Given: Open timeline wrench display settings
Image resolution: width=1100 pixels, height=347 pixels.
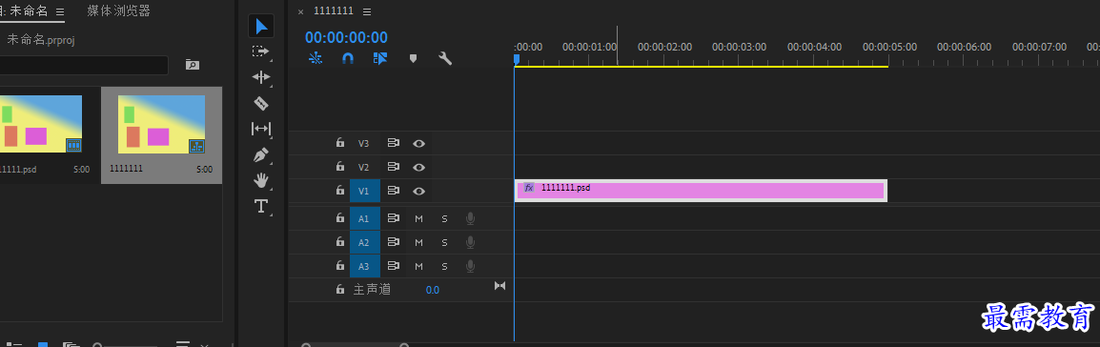Looking at the screenshot, I should [x=445, y=59].
